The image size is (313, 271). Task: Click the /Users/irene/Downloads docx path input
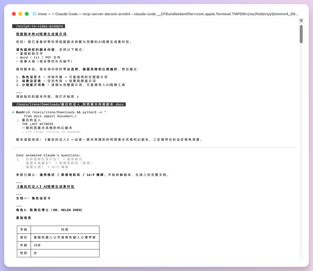coord(69,105)
